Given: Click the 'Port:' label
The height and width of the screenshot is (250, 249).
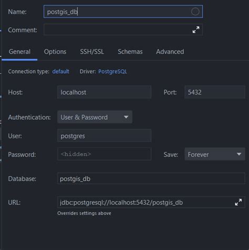Looking at the screenshot, I should click(170, 92).
